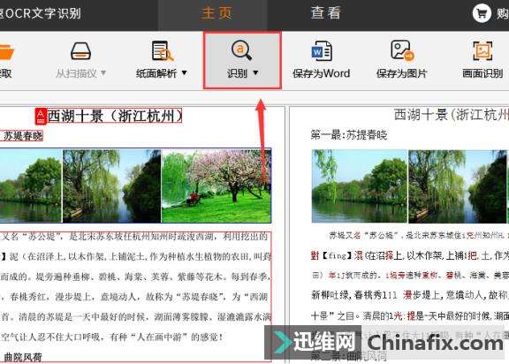Click the 画面识别 frame icon

(482, 51)
